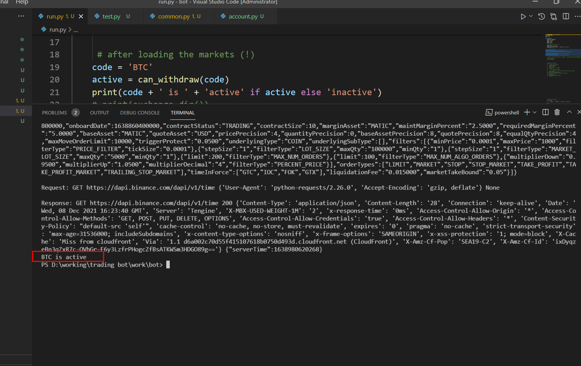This screenshot has height=366, width=581.
Task: Split the terminal pane
Action: [x=545, y=112]
